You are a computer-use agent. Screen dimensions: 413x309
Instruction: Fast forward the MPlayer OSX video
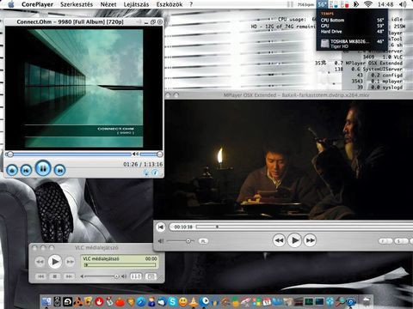coord(310,240)
